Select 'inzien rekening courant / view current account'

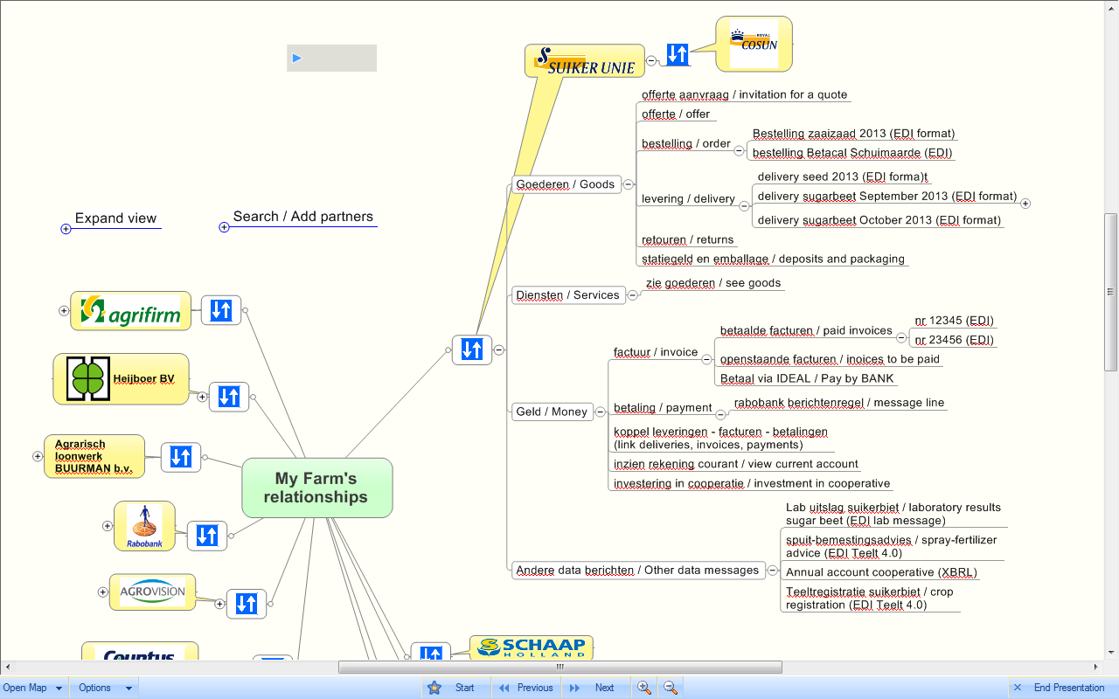pos(736,464)
